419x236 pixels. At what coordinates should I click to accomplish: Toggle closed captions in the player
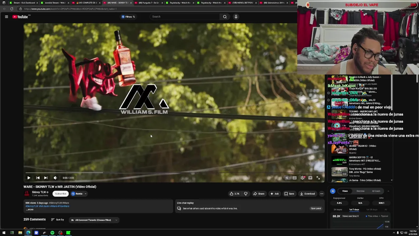click(x=295, y=178)
